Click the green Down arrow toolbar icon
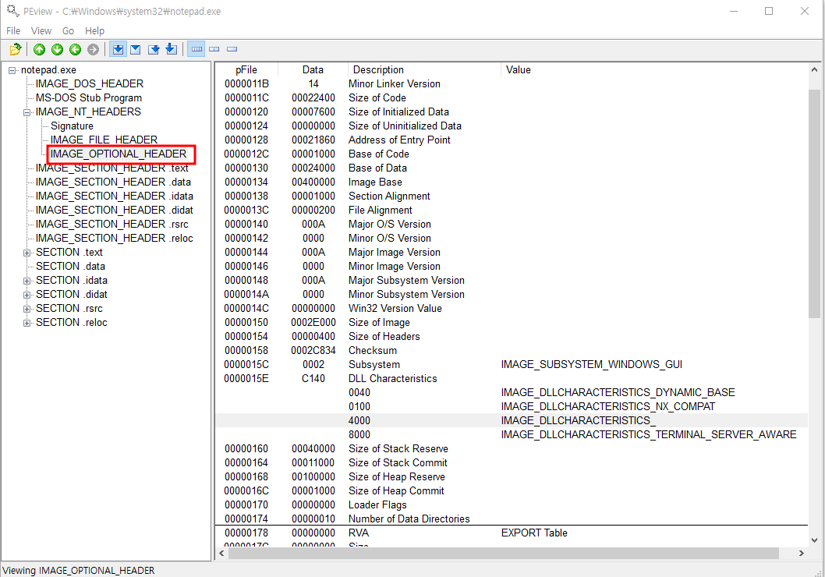This screenshot has width=825, height=577. coord(58,49)
